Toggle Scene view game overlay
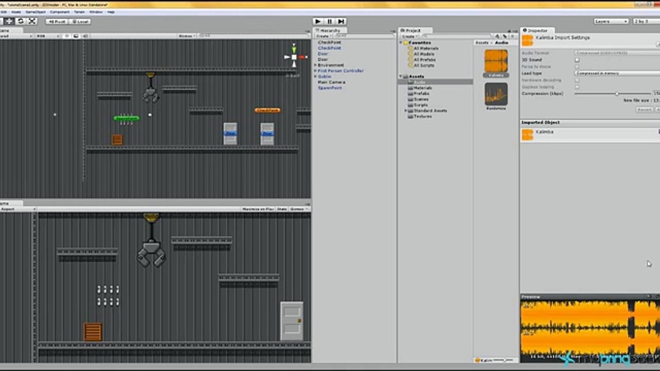660x371 pixels. click(x=76, y=36)
